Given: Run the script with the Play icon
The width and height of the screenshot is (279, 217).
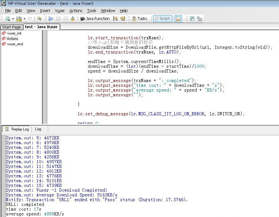Looking at the screenshot, I should point(51,19).
